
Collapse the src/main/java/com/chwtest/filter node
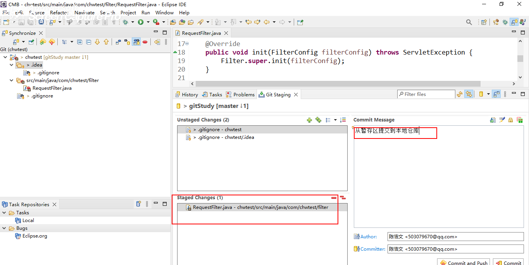12,80
